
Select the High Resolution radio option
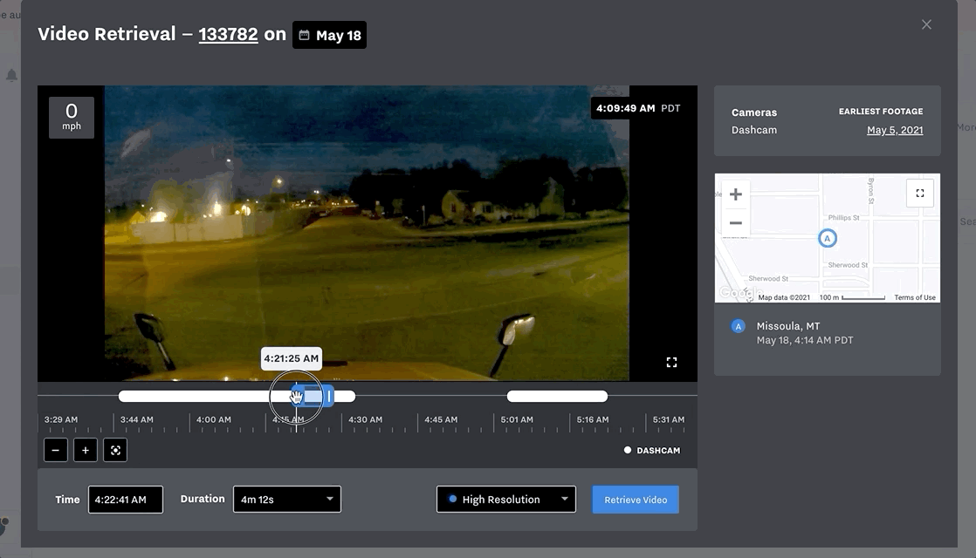[x=450, y=499]
